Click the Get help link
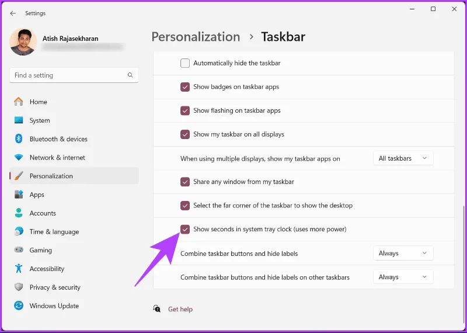 point(180,309)
